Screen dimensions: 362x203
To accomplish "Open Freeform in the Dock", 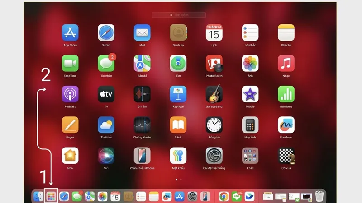I will [x=167, y=197].
